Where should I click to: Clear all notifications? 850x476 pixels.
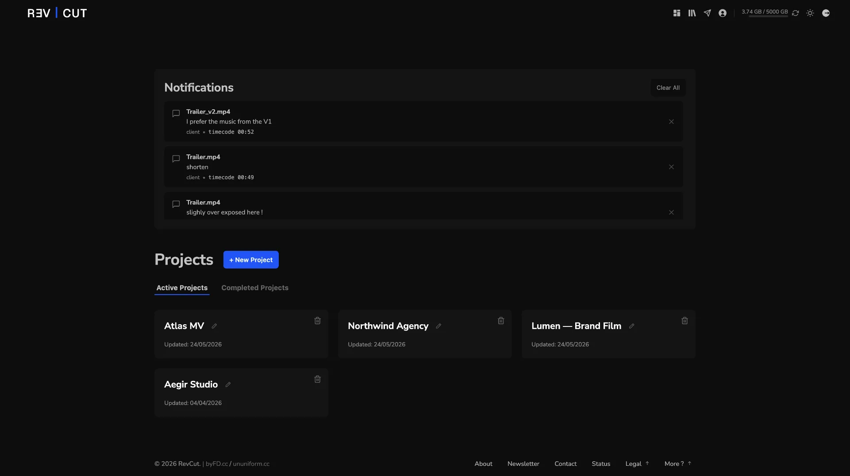pos(668,88)
